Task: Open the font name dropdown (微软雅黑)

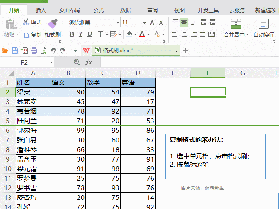Action: point(118,23)
